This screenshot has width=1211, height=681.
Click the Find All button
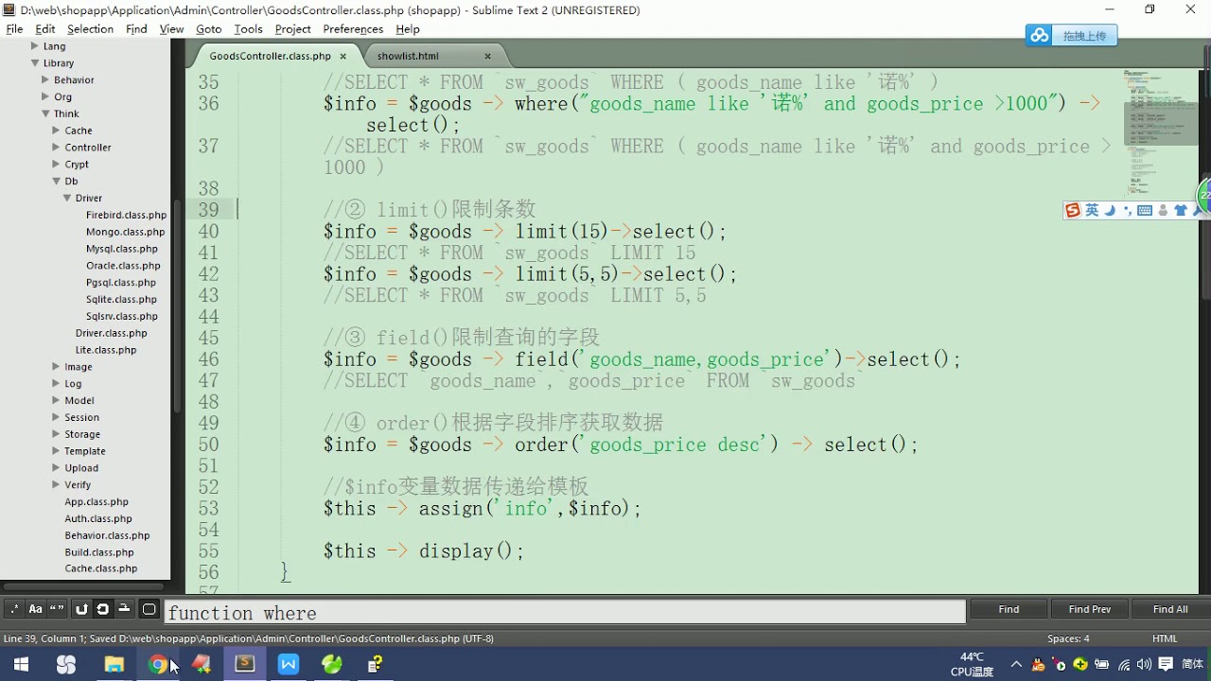coord(1170,609)
